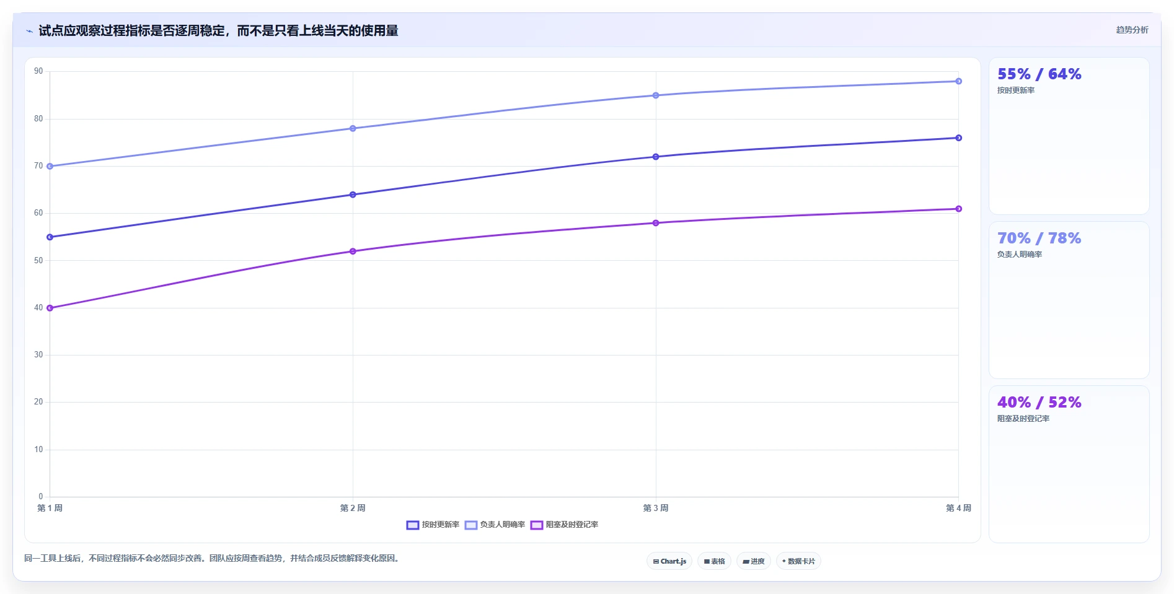Click the 70% / 78% stat value

pyautogui.click(x=1039, y=238)
